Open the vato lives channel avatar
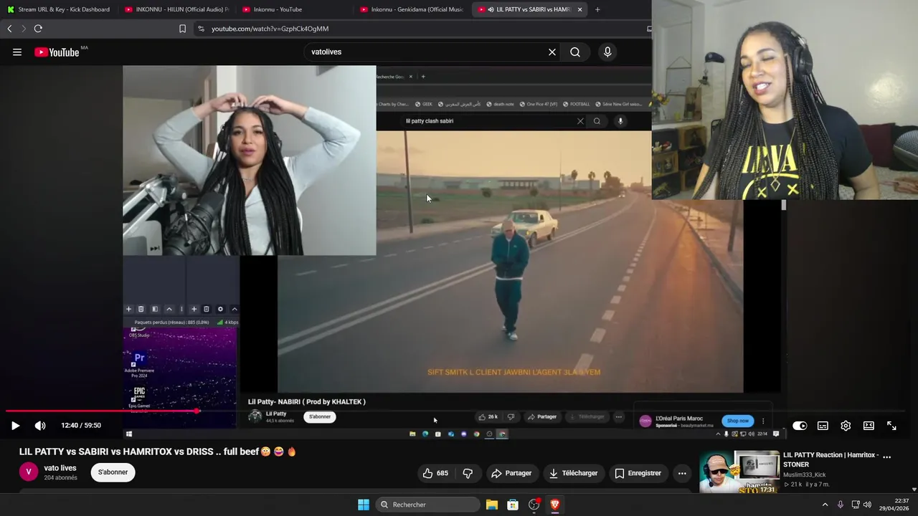 (x=28, y=472)
